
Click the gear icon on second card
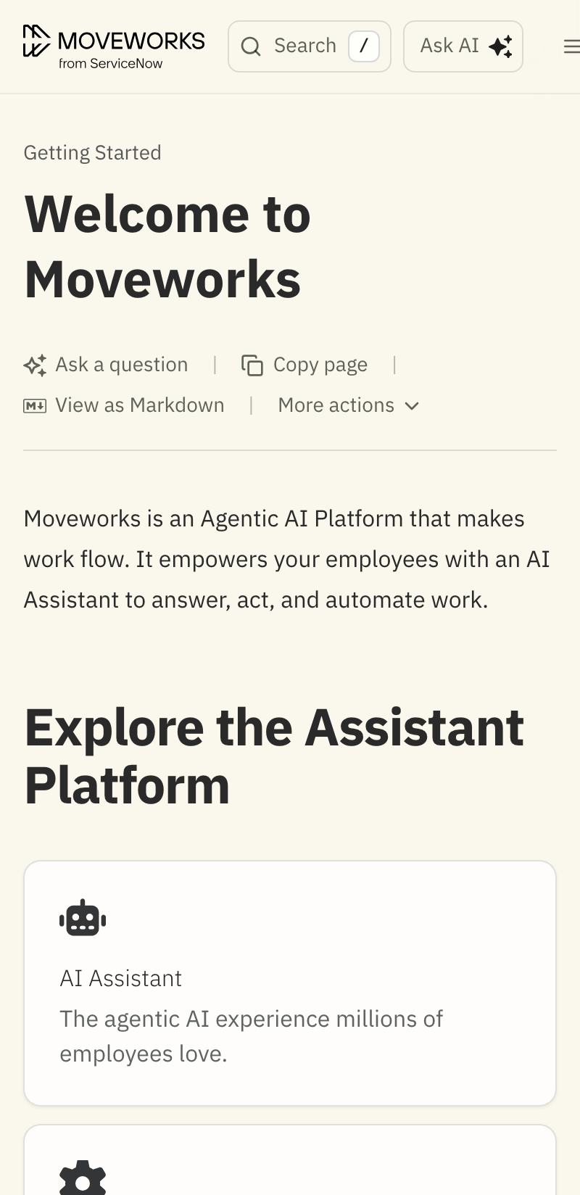tap(83, 1178)
